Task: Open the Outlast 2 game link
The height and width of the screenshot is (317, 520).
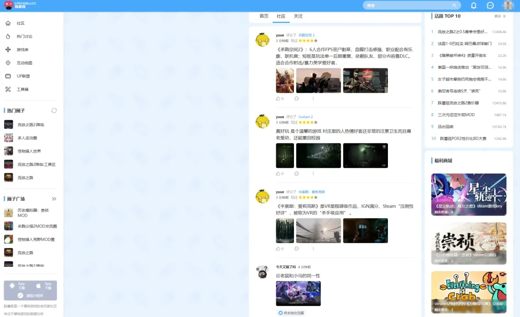Action: [x=305, y=117]
